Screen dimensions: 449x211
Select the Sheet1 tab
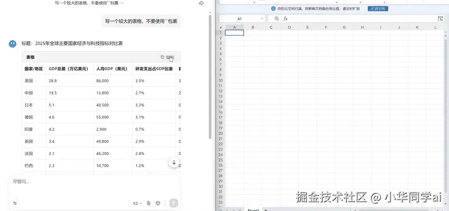253,210
